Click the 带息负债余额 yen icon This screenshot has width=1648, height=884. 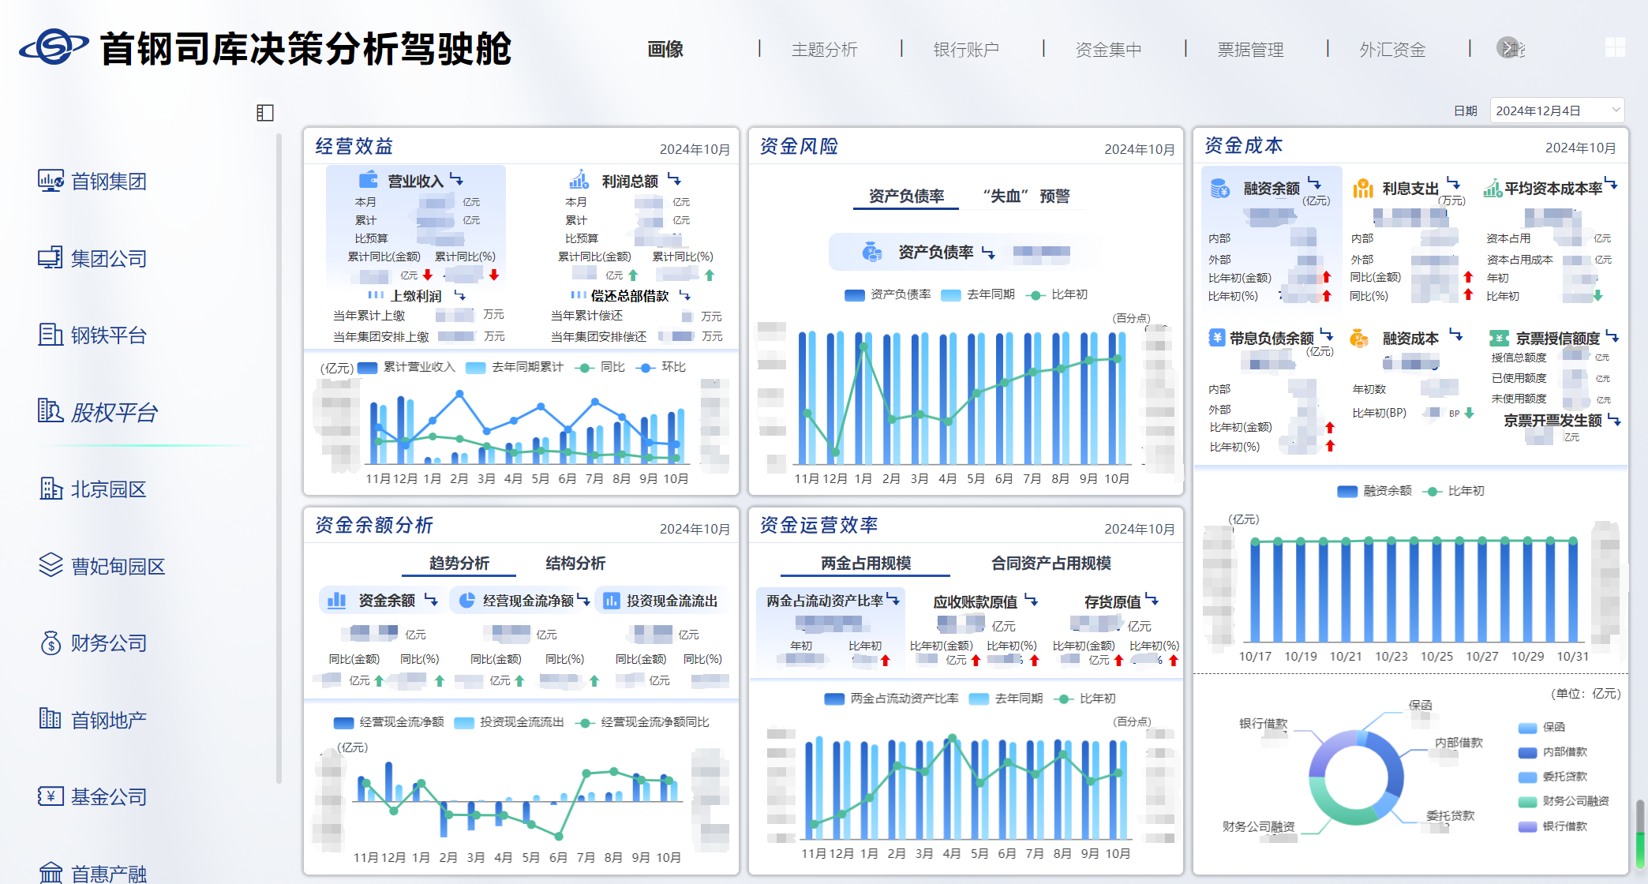click(x=1217, y=338)
